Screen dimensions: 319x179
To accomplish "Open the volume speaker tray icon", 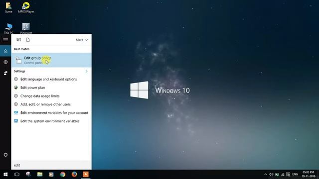I will 271,175.
